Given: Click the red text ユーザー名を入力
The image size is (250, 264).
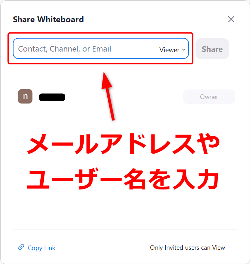Looking at the screenshot, I should 123,179.
